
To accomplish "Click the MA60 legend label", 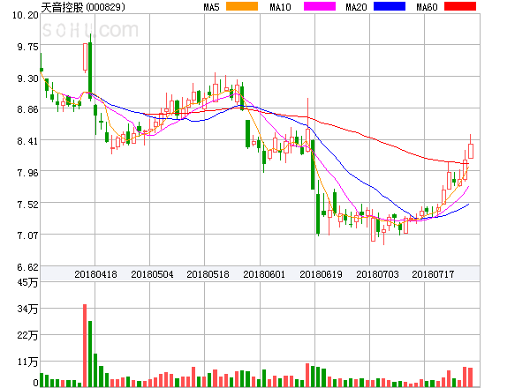I will pos(427,7).
